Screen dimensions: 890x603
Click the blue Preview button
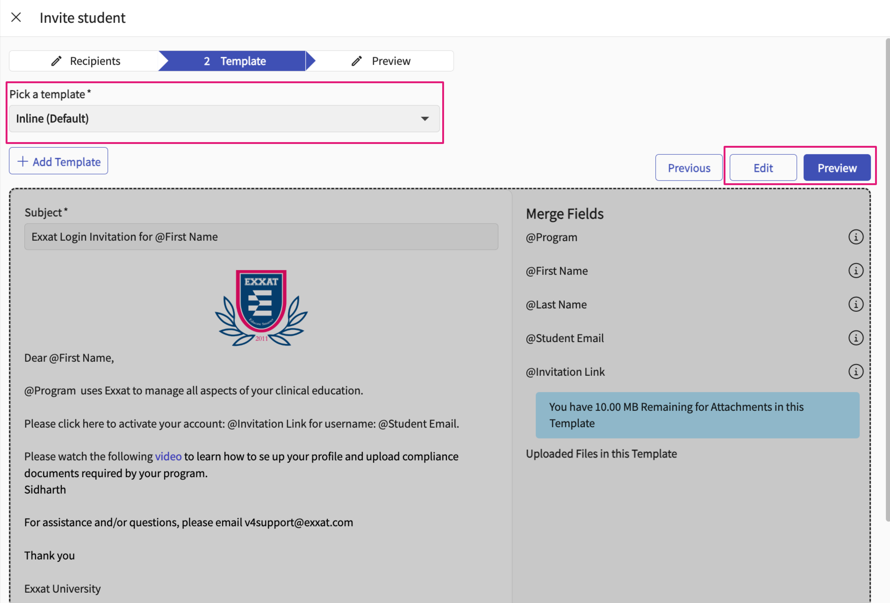837,168
